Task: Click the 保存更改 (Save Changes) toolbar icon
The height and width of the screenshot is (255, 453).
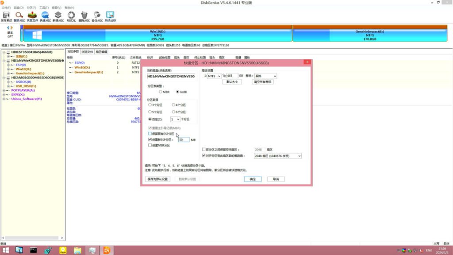Action: (x=6, y=17)
